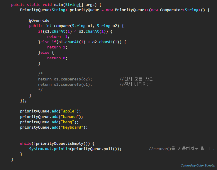Click the "new Comparator<String>()" expression
217x170 pixels.
[178, 10]
